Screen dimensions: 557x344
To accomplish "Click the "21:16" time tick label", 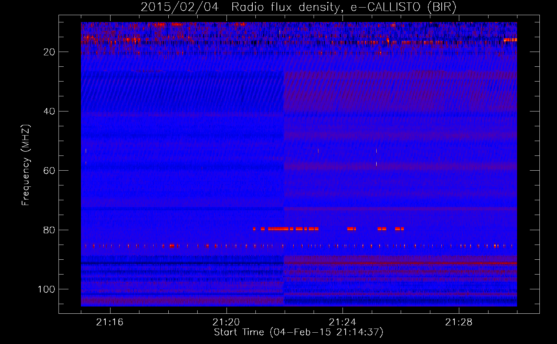I will [x=110, y=322].
